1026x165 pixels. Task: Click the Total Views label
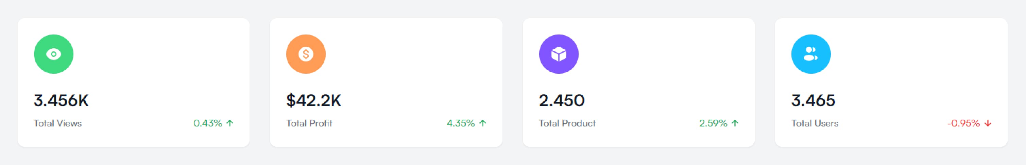click(x=58, y=123)
